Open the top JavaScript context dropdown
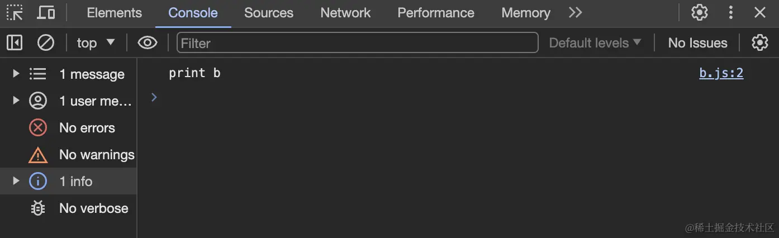The height and width of the screenshot is (238, 779). [96, 42]
